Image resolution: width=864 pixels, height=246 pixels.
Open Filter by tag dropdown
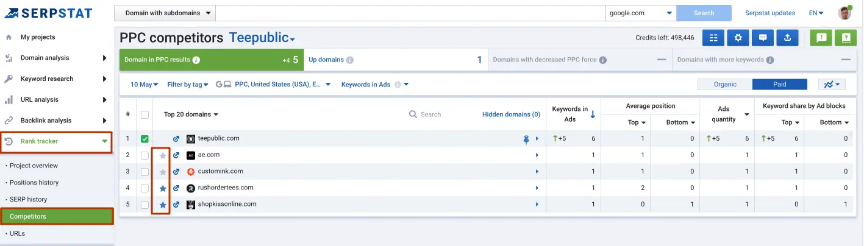tap(188, 85)
